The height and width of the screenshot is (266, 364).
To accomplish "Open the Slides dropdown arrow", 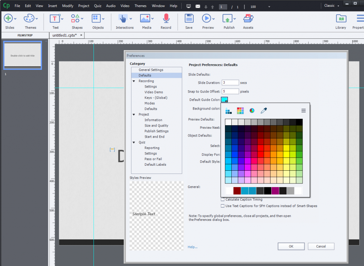I will pyautogui.click(x=15, y=18).
